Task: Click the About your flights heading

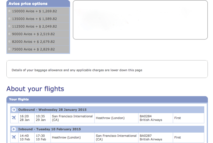Action: tap(35, 89)
